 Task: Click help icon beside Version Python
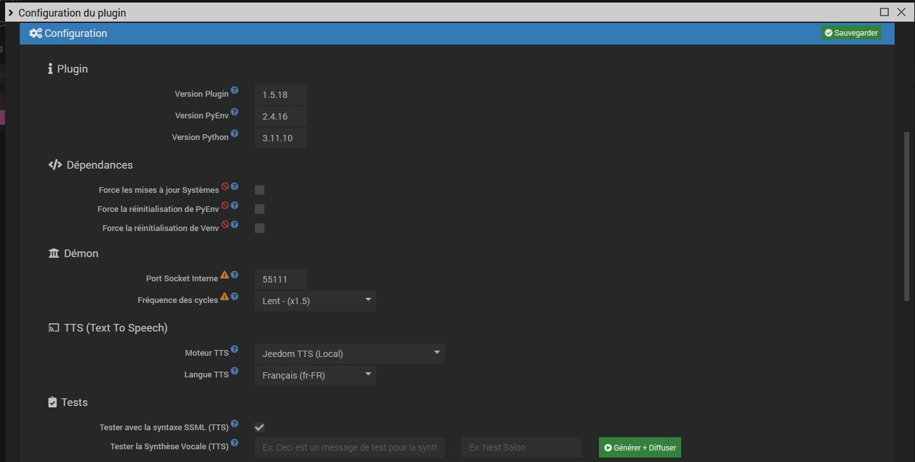tap(234, 134)
